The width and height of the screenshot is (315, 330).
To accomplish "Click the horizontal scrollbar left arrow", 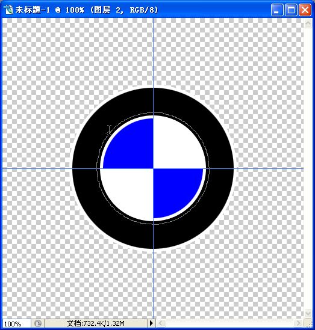I will (x=161, y=323).
